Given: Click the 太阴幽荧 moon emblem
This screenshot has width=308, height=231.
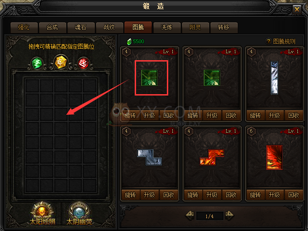Looking at the screenshot, I should pyautogui.click(x=79, y=211).
